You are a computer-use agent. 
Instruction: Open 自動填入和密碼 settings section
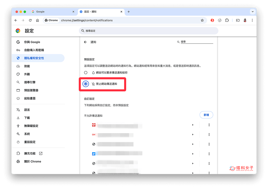point(38,50)
